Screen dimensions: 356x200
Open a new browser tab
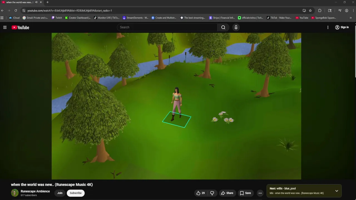(47, 2)
